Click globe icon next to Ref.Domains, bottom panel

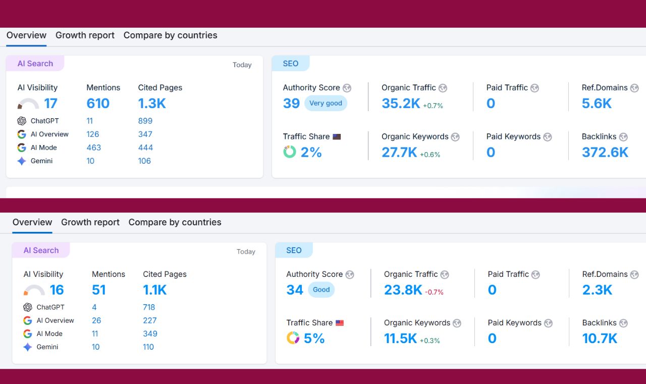(x=634, y=275)
